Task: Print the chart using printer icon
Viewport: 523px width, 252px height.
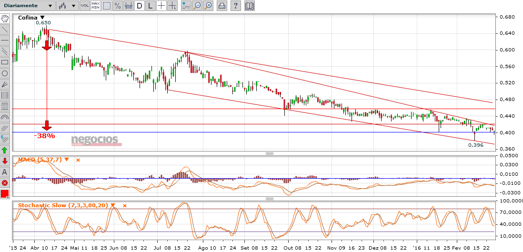Action: pos(222,6)
